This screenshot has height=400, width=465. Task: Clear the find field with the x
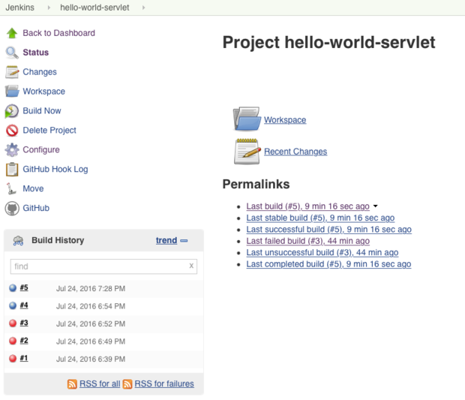191,266
